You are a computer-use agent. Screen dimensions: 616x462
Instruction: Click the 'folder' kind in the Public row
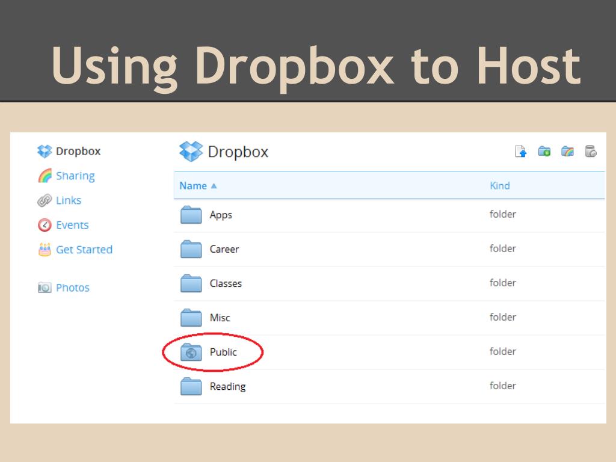502,351
